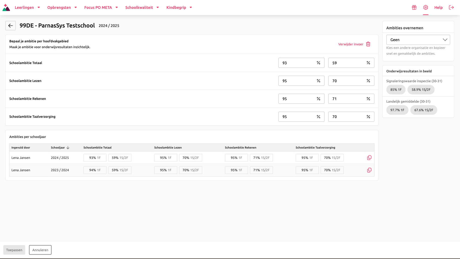This screenshot has height=259, width=460.
Task: Copy ambitions from the 2024 / 2025 row
Action: 369,158
